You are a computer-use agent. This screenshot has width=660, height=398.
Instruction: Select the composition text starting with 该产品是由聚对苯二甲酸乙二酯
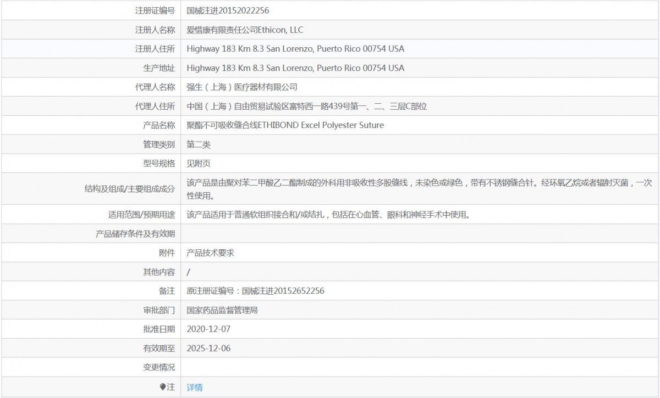click(419, 189)
